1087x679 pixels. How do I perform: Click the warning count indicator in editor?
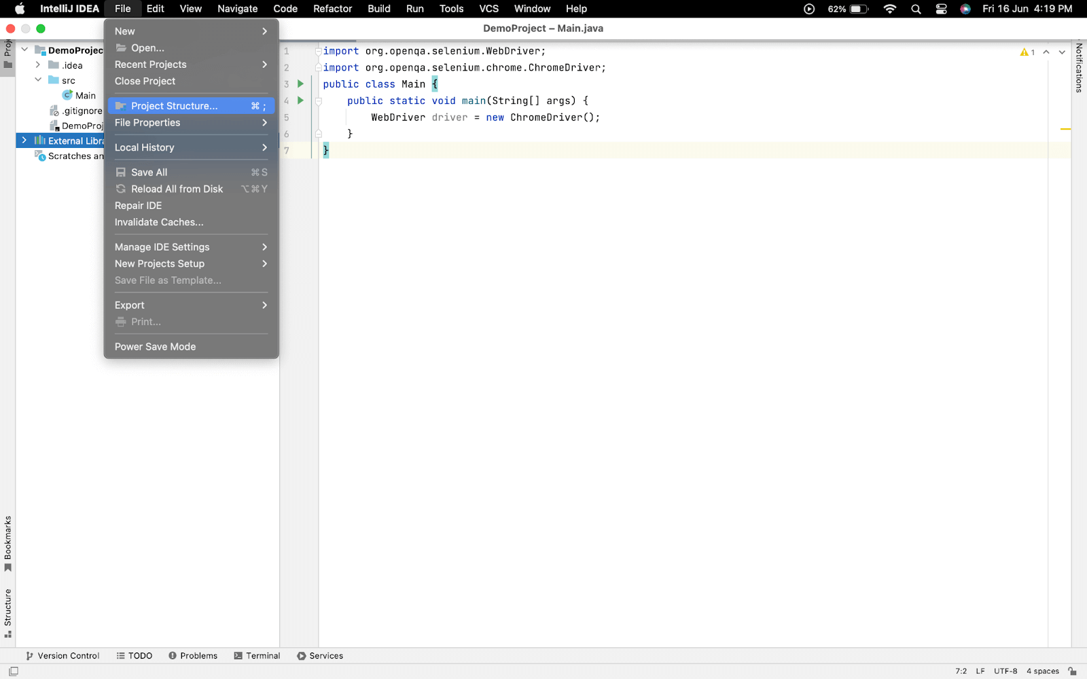click(1028, 51)
